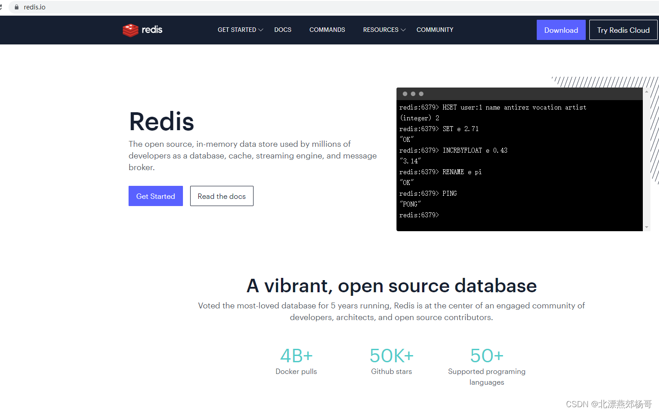Click the second gray dot in terminal titlebar
The image size is (659, 413).
413,94
